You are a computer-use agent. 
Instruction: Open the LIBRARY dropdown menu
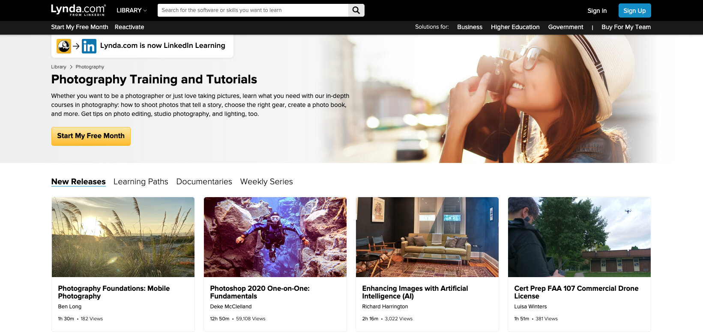(132, 10)
